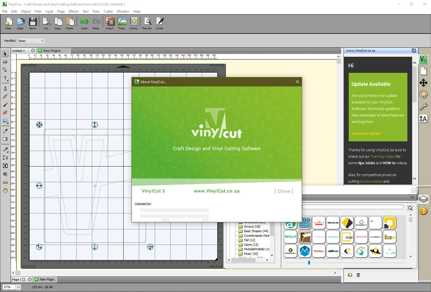
Task: Select the Text tool in the left toolbox
Action: (x=5, y=78)
